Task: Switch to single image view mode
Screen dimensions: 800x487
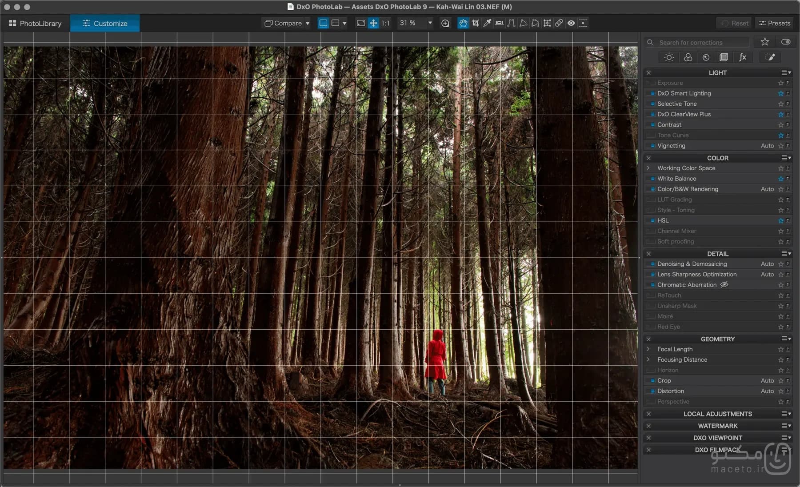Action: [323, 23]
